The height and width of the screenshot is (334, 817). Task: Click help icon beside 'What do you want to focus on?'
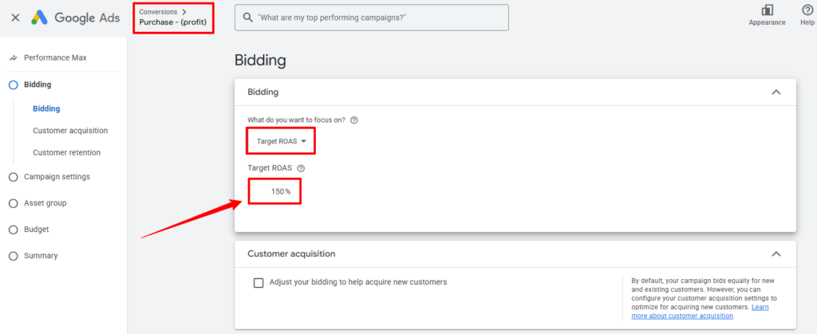point(354,120)
